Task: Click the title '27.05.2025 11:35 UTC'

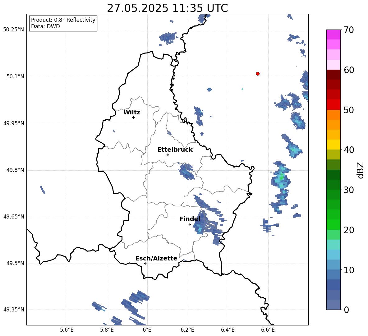Action: [167, 8]
